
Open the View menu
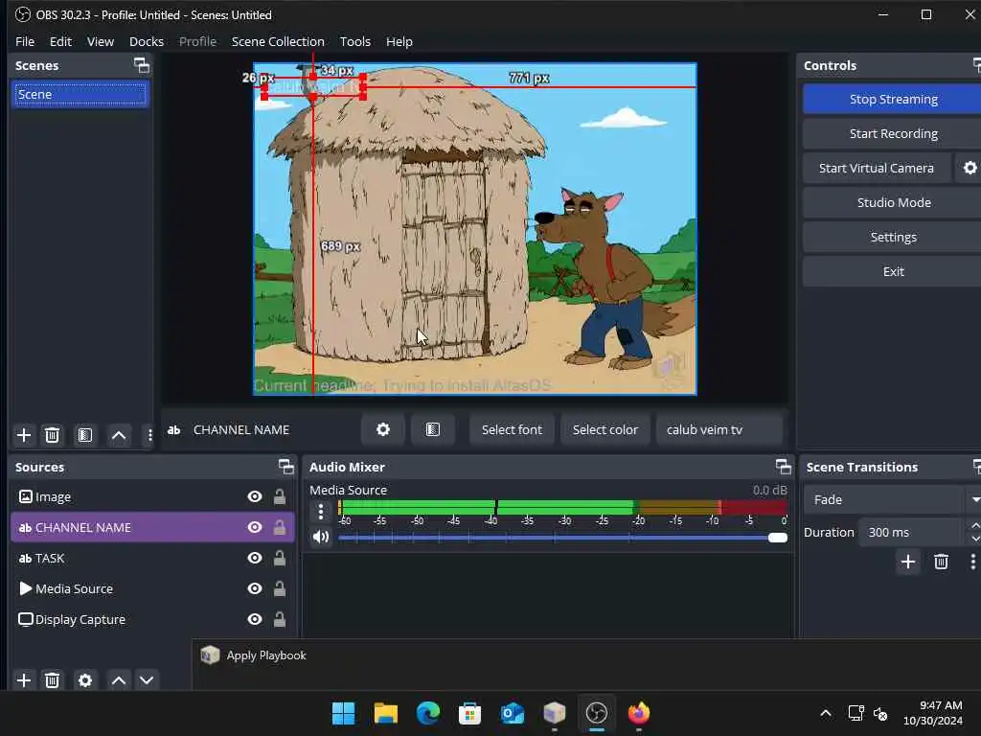pyautogui.click(x=100, y=41)
